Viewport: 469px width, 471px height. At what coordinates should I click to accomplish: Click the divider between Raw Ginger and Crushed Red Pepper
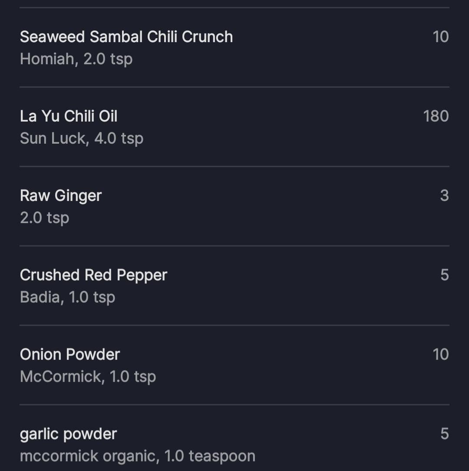(234, 246)
